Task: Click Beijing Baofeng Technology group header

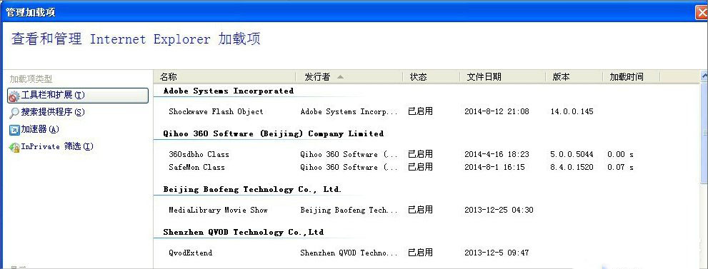Action: (x=252, y=189)
